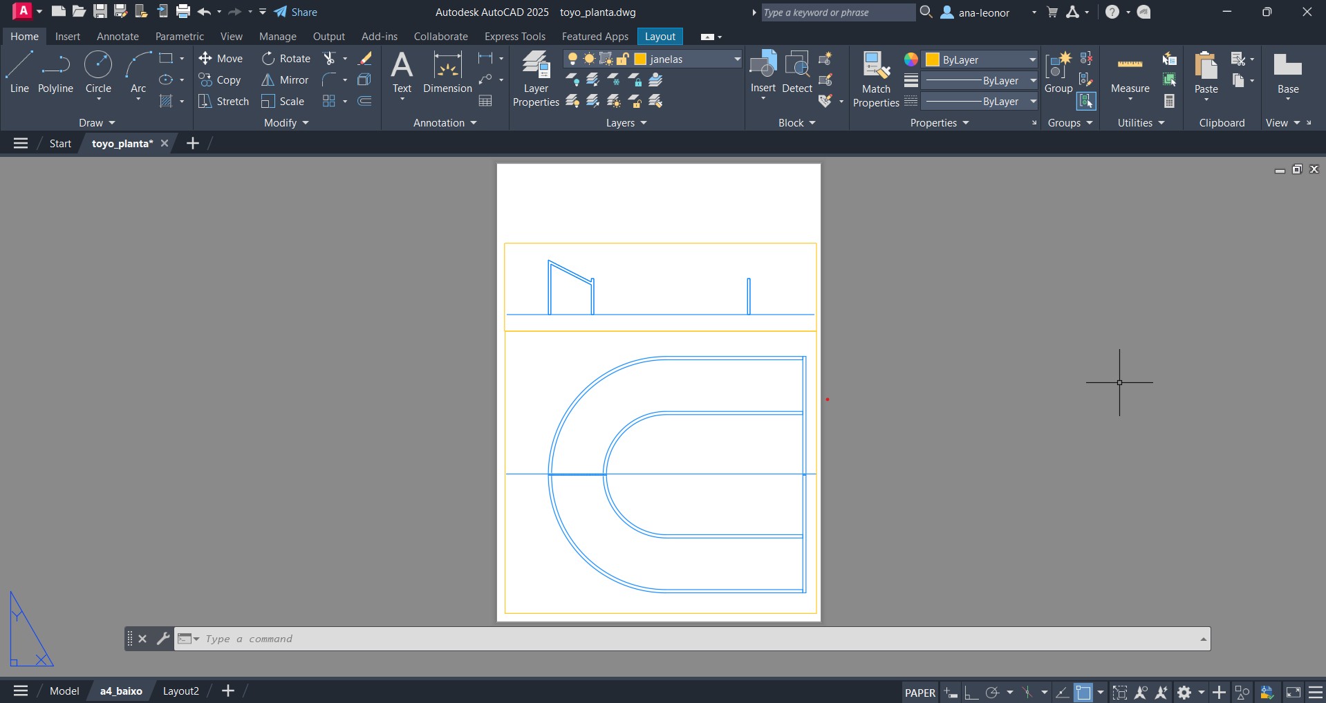
Task: Click the Share button
Action: tap(296, 12)
